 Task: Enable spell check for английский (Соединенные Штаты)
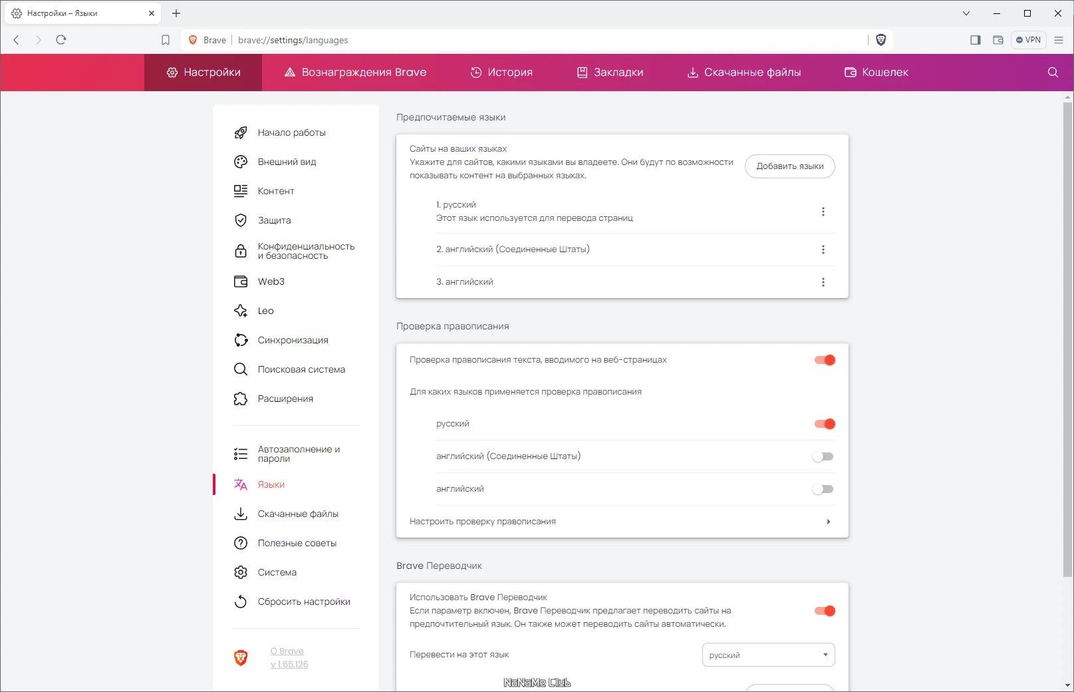823,456
